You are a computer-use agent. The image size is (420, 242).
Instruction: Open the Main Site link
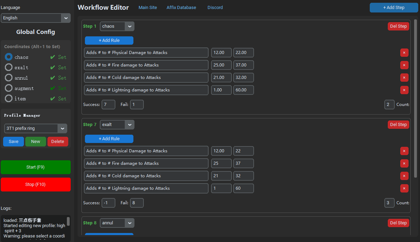(148, 7)
